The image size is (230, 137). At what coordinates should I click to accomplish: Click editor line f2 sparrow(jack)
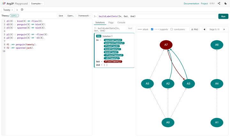click(x=20, y=48)
